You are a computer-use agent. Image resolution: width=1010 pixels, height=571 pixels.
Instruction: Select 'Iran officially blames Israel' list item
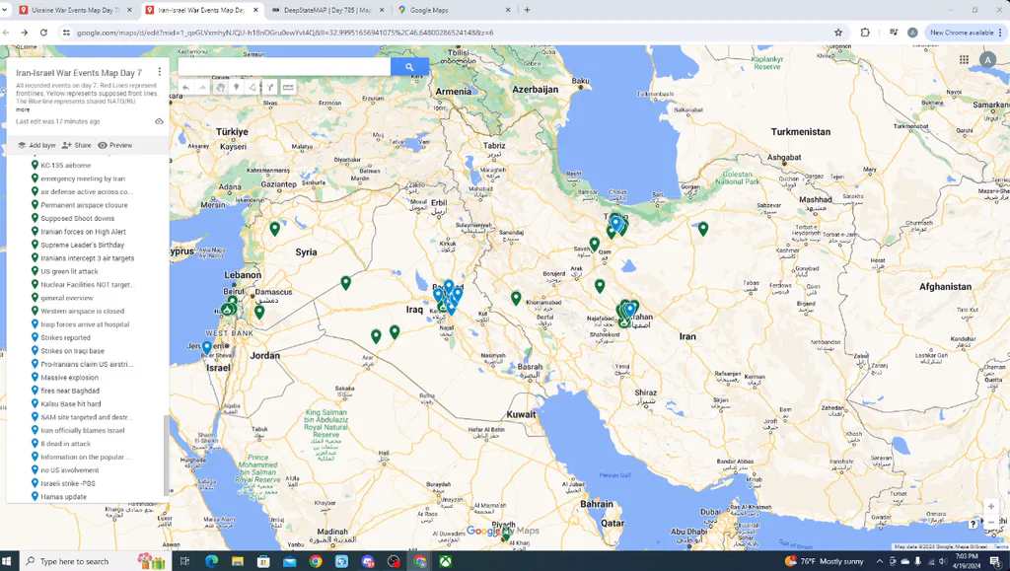click(83, 431)
